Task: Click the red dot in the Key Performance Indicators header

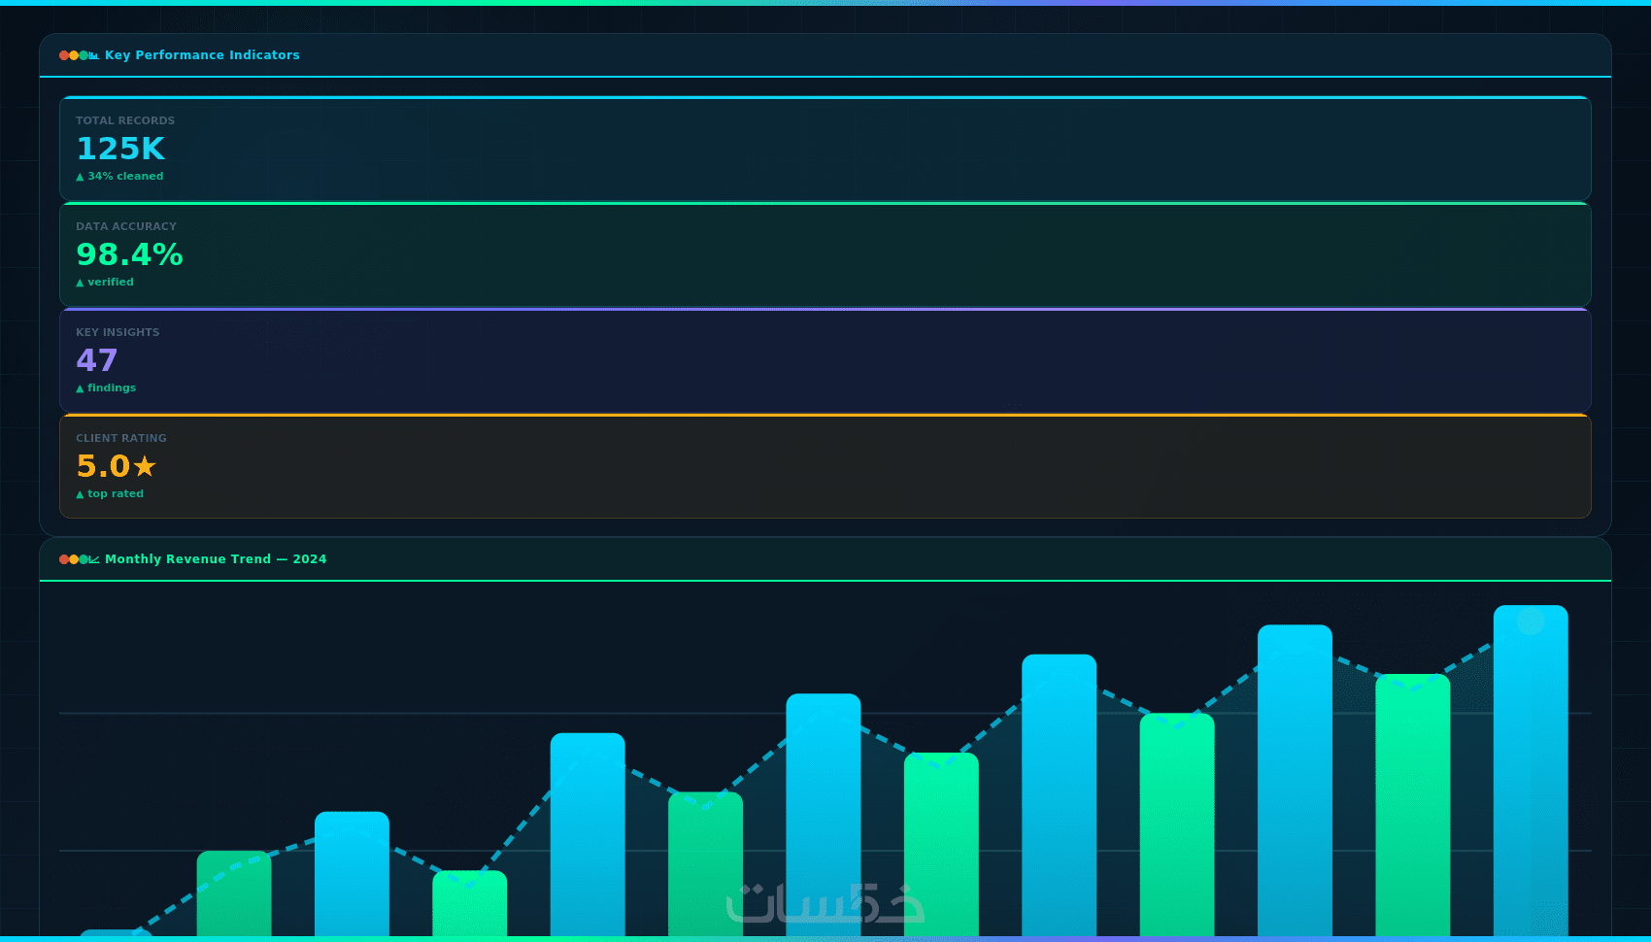Action: [x=64, y=55]
